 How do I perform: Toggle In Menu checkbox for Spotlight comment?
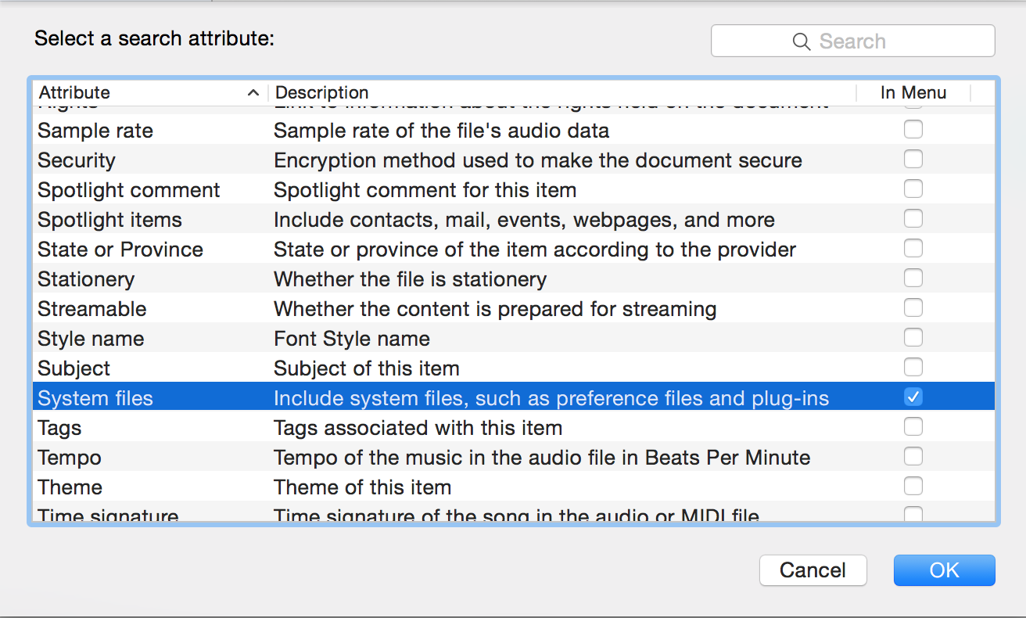pos(913,189)
